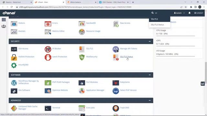The height and width of the screenshot is (116, 207).
Task: Open the SSH Access icon
Action: pyautogui.click(x=14, y=49)
